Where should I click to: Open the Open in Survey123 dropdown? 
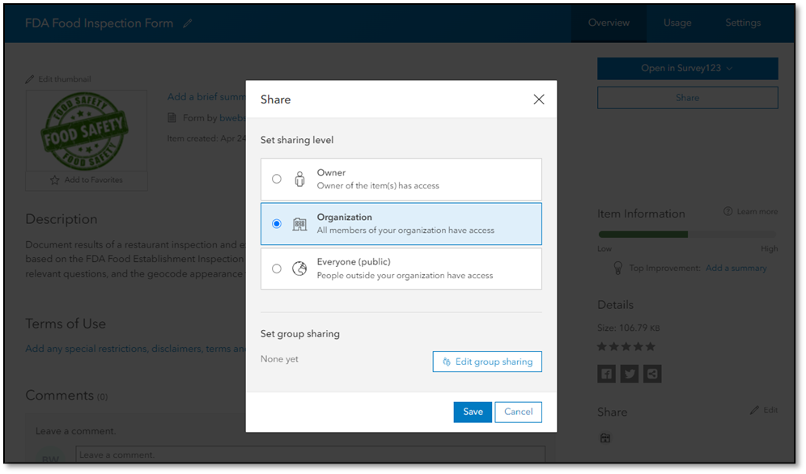686,68
